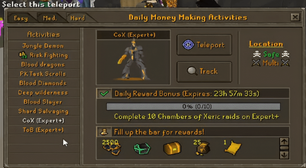Click the 0% raid progress bar
This screenshot has height=168, width=306.
coord(193,106)
